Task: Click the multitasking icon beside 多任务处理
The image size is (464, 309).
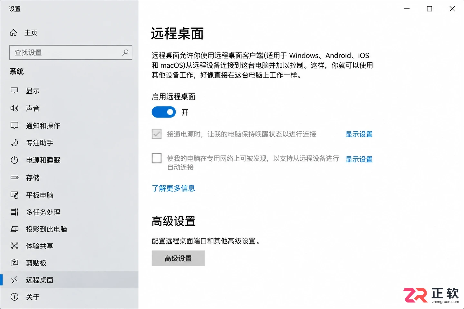Action: 15,212
